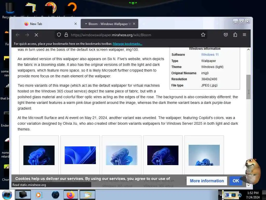Click the URL address bar
Viewport: 266px width, 200px height.
(131, 35)
